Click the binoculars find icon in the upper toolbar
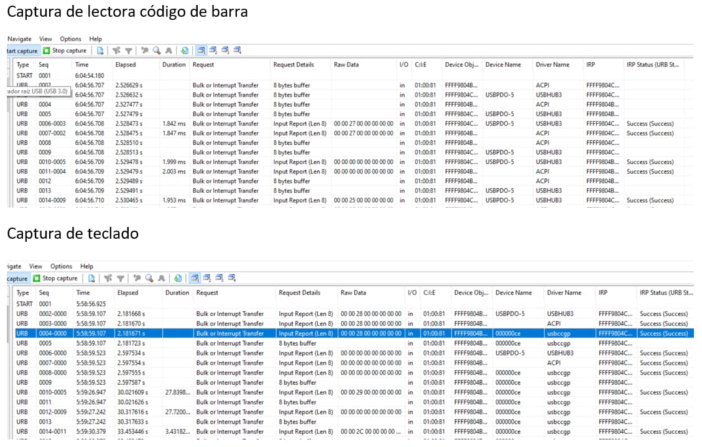This screenshot has height=447, width=702. (x=169, y=50)
